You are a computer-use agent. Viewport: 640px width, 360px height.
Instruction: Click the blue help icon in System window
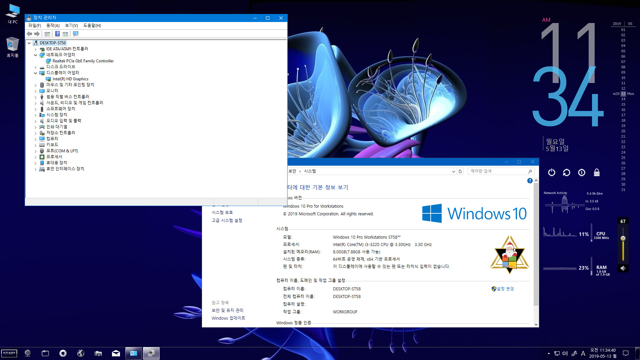[x=530, y=181]
